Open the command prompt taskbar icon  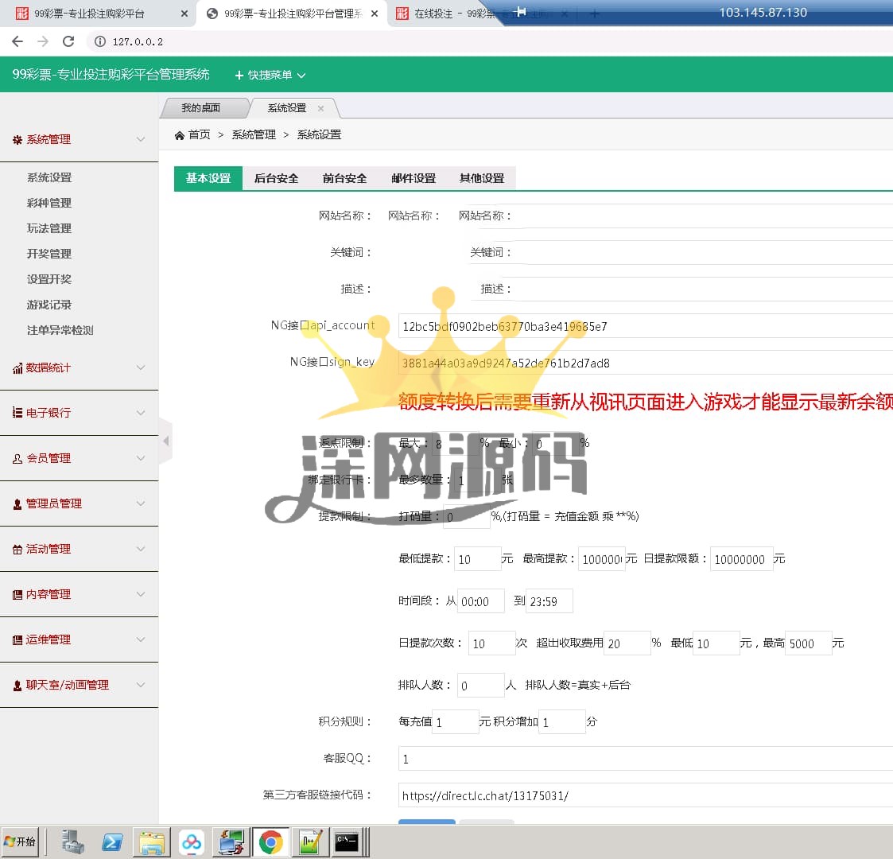point(346,842)
